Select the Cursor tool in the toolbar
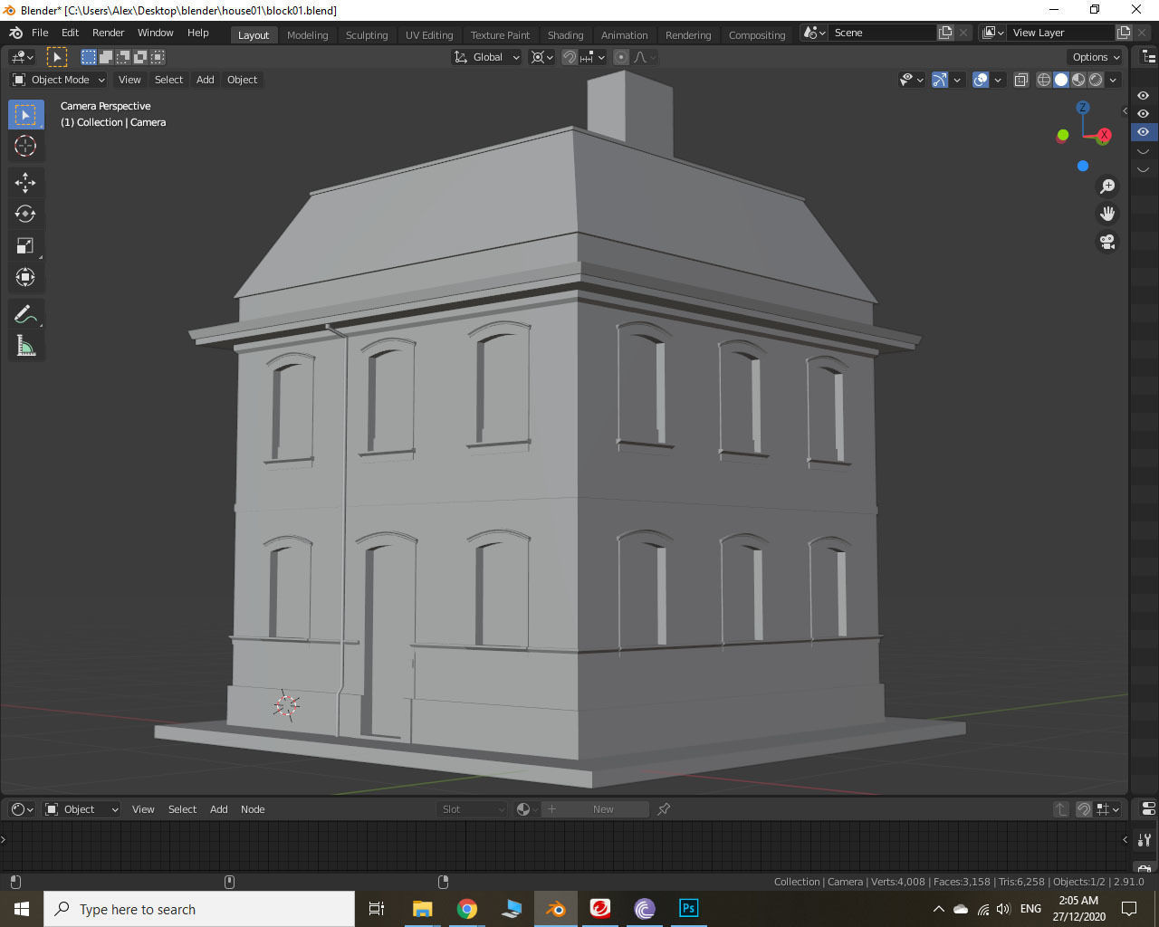This screenshot has height=927, width=1159. 25,146
